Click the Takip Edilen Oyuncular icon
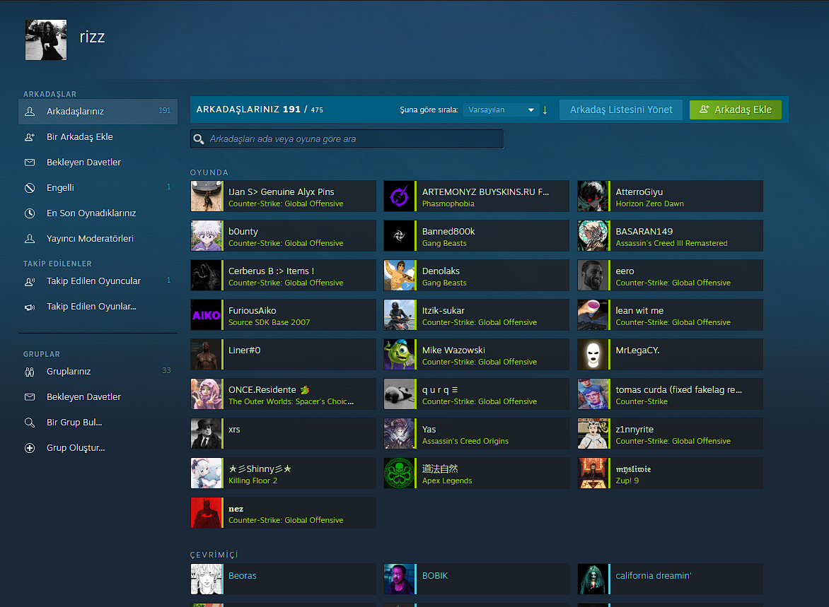Image resolution: width=829 pixels, height=607 pixels. pos(30,281)
